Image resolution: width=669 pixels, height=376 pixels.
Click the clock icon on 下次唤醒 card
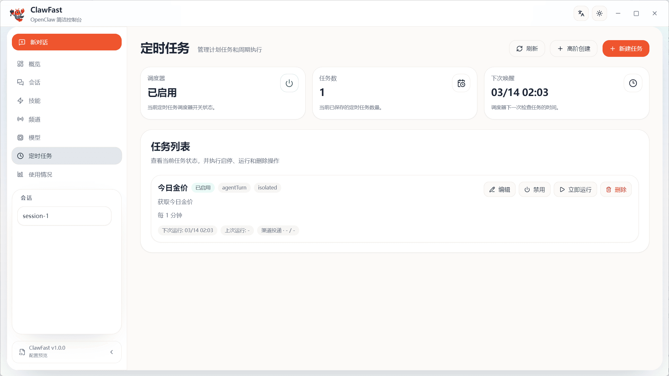tap(633, 83)
